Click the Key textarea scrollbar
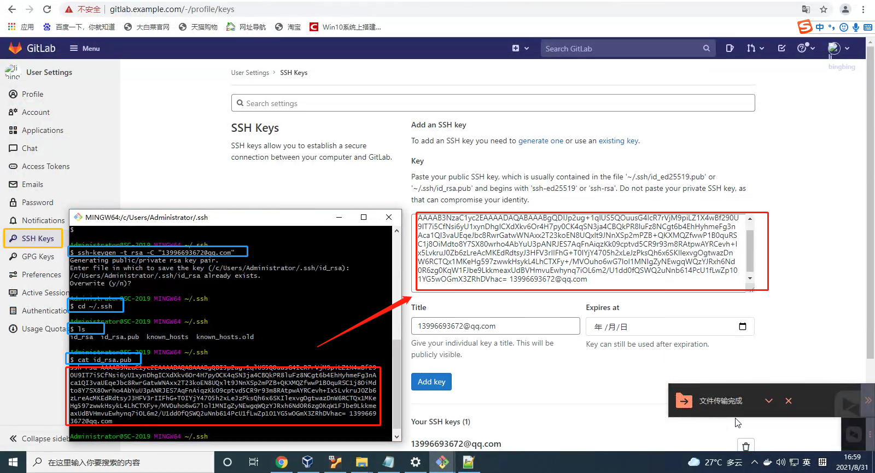875x473 pixels. 750,249
